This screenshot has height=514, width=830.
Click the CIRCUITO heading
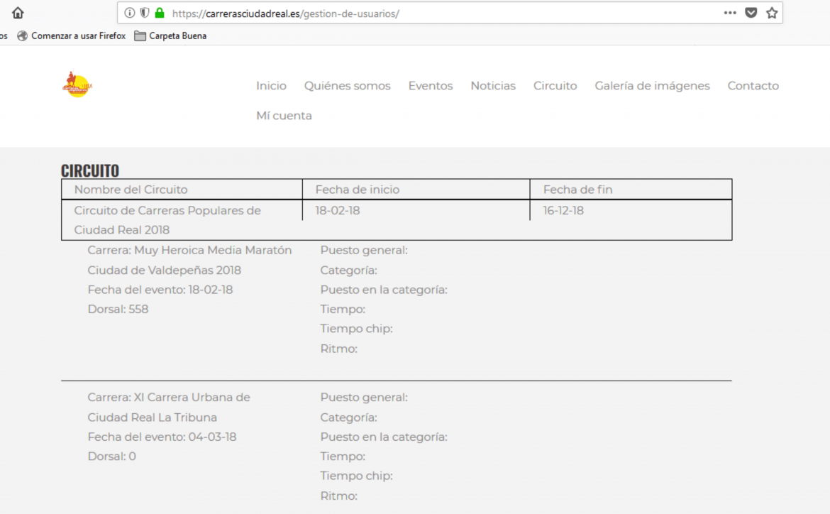pos(90,170)
